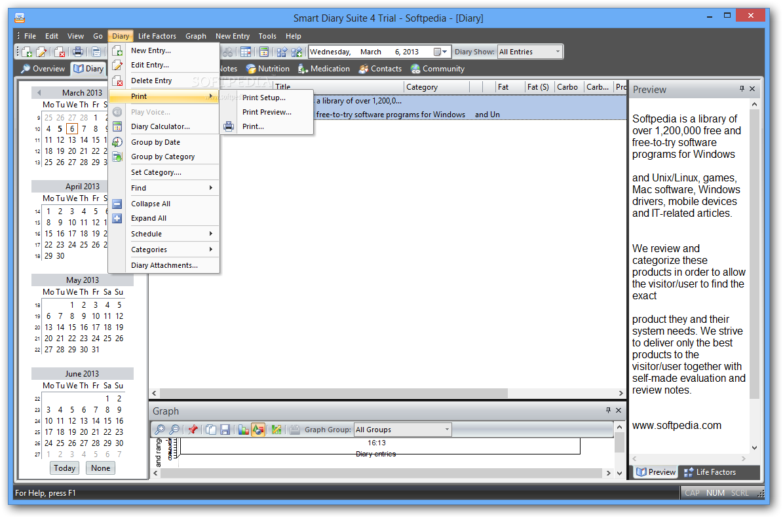Click the calendar grid toolbar icon
The height and width of the screenshot is (518, 783).
pos(246,52)
